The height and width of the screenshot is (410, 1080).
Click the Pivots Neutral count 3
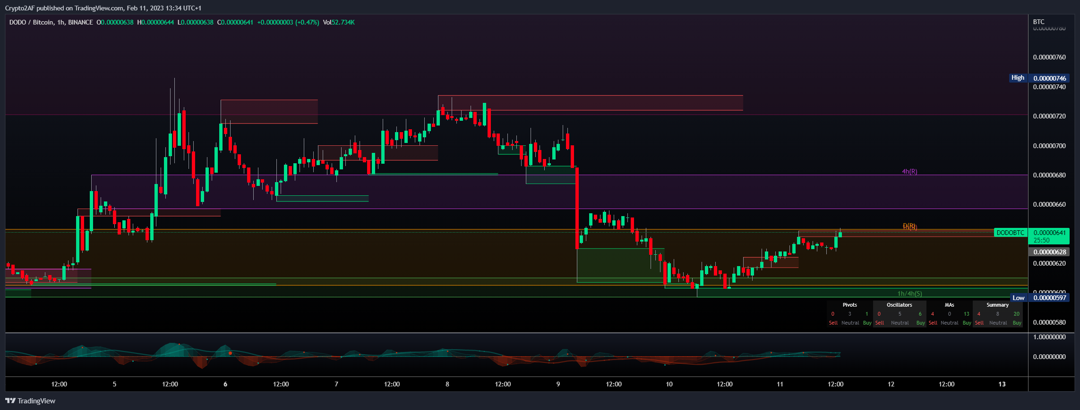[x=850, y=314]
